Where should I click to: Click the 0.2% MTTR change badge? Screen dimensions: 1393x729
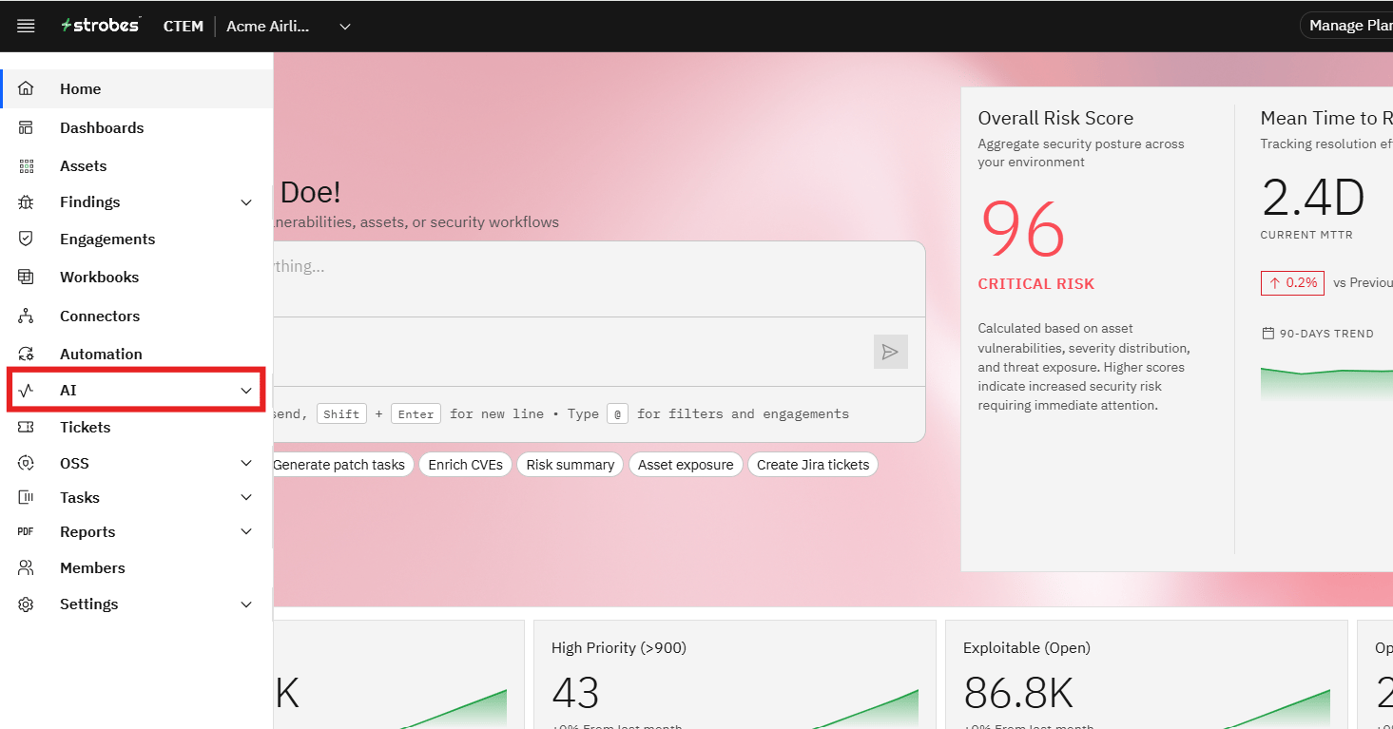pos(1292,282)
